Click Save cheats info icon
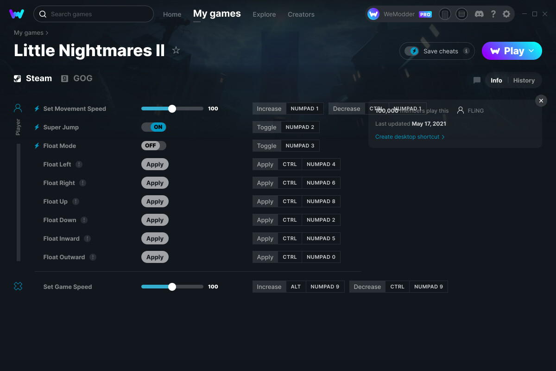Screen dimensions: 556x371 click(x=466, y=51)
